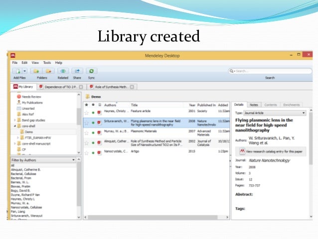The width and height of the screenshot is (318, 239).
Task: Collapse the core-shell folder
Action: point(15,126)
